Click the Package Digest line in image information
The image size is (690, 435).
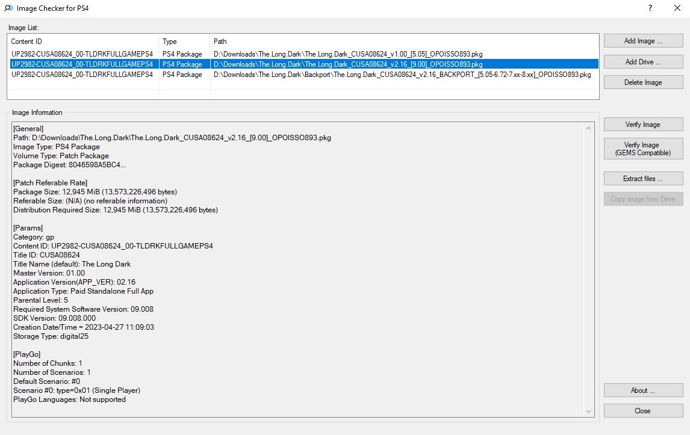[x=69, y=165]
